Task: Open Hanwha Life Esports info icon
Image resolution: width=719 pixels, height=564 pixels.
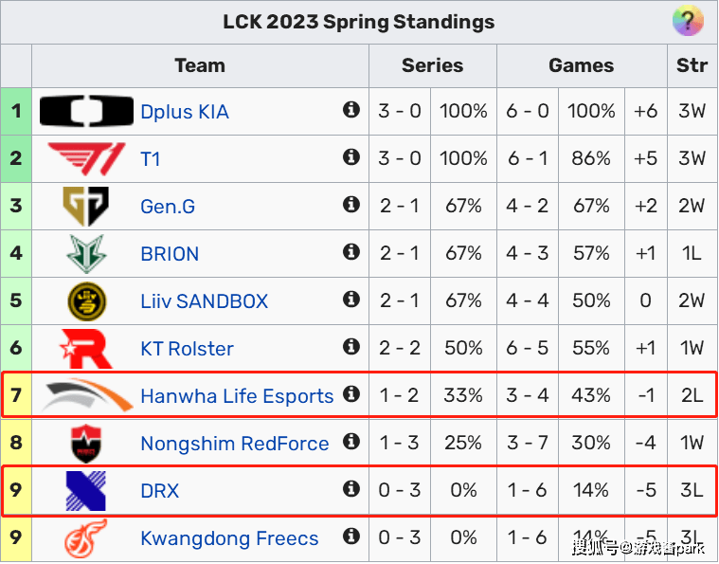Action: (351, 394)
